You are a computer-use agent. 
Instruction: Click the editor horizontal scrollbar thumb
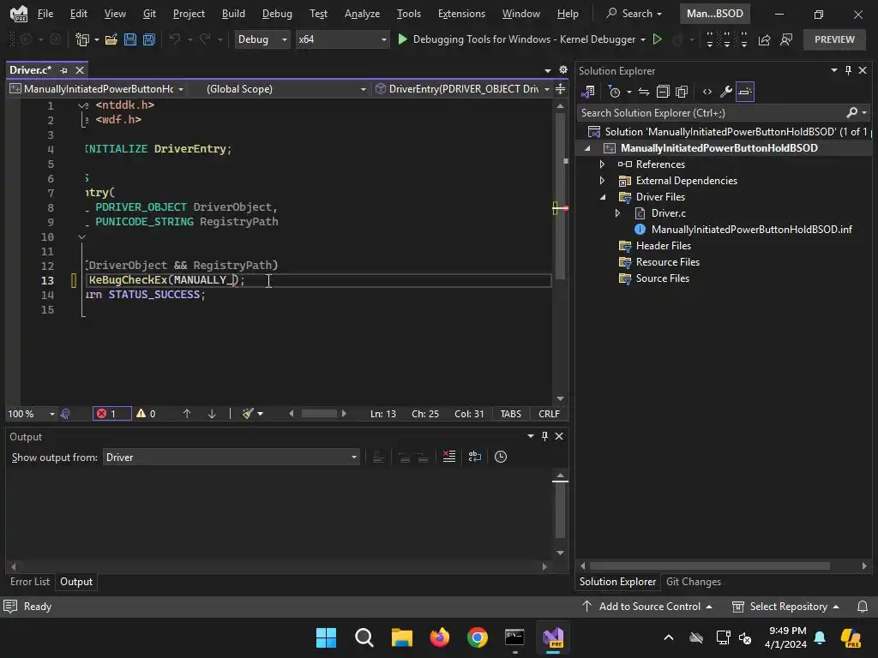point(319,414)
